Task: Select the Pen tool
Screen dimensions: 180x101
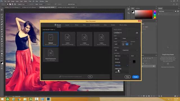Action: [2, 44]
